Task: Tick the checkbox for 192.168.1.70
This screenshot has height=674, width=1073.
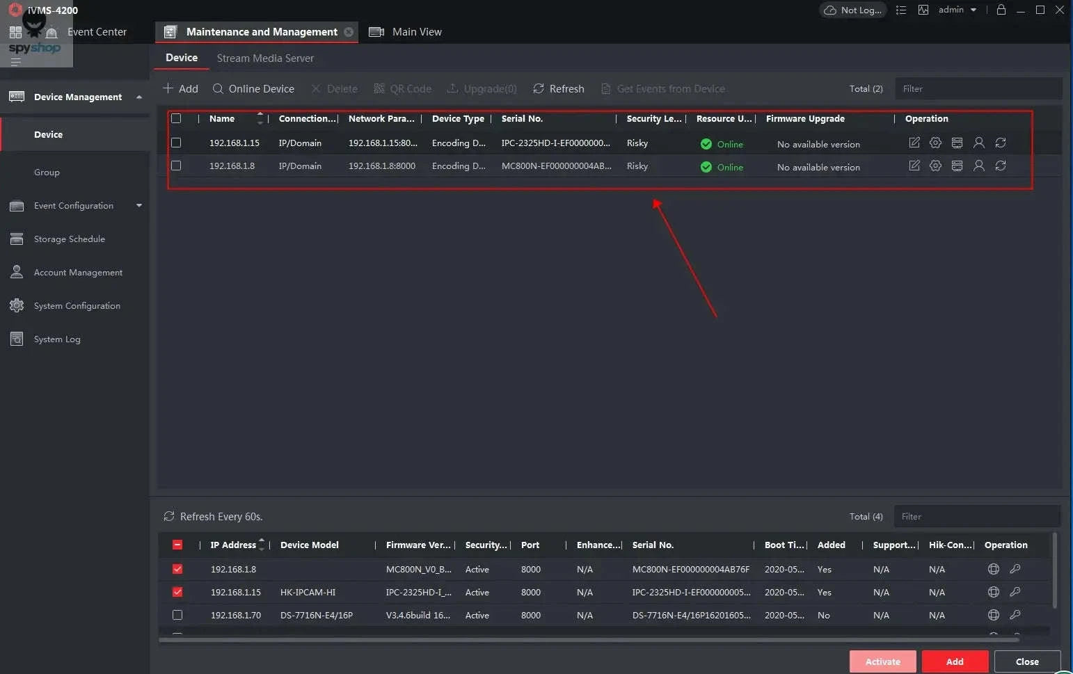Action: 177,615
